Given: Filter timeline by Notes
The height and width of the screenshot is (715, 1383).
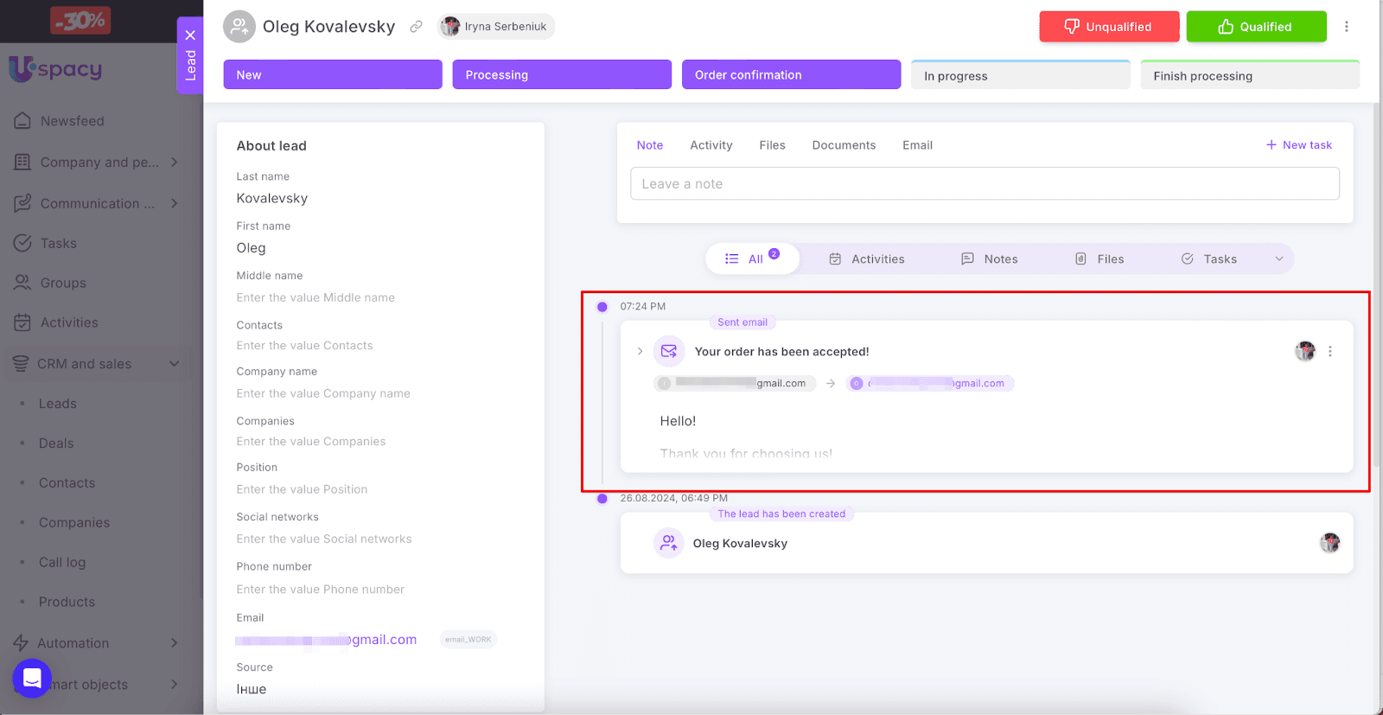Looking at the screenshot, I should click(x=990, y=259).
